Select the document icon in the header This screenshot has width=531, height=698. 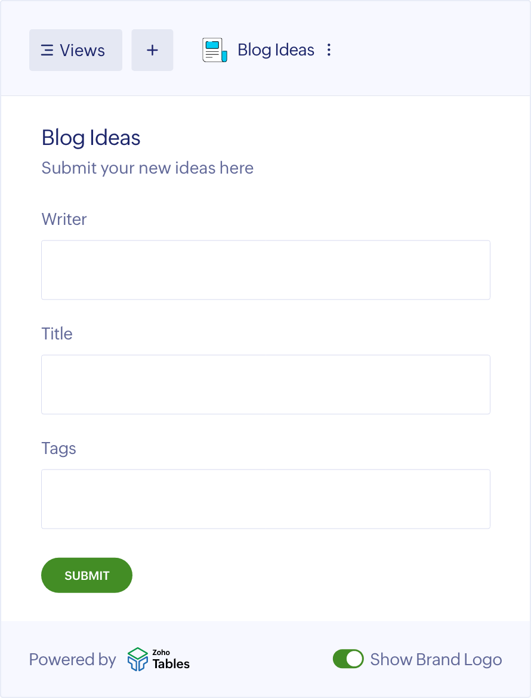214,50
